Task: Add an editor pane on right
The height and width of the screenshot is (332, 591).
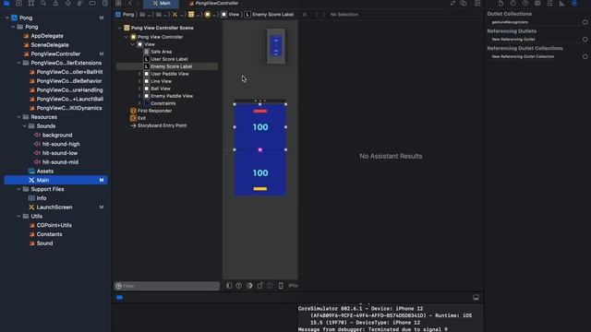Action: (x=477, y=4)
